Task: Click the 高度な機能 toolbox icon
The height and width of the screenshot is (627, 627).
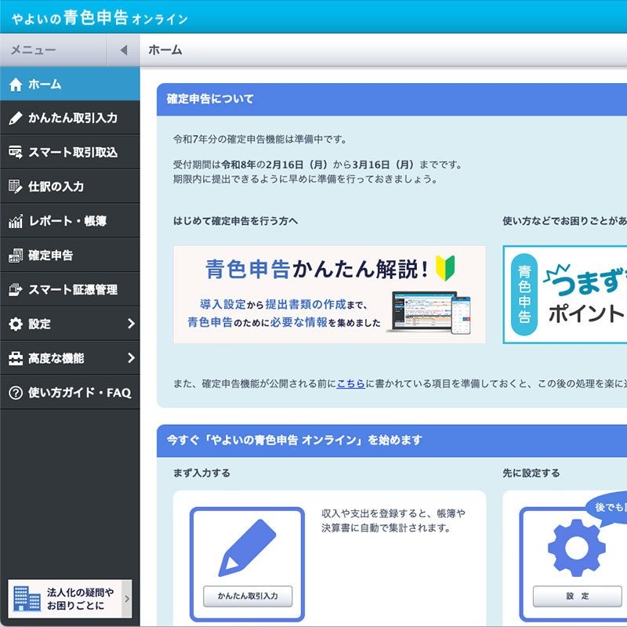Action: (x=16, y=358)
